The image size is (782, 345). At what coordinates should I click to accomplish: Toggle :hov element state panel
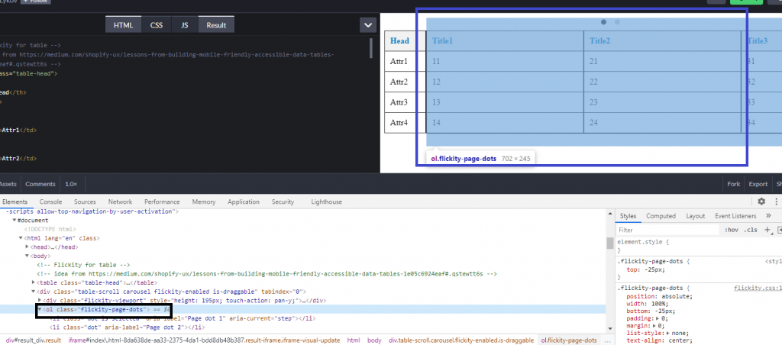tap(731, 230)
